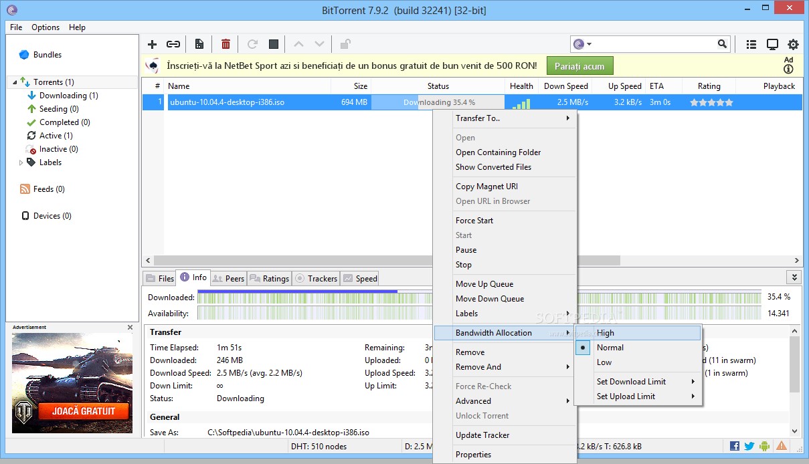Switch to the Files tab
This screenshot has height=464, width=809.
coord(159,279)
